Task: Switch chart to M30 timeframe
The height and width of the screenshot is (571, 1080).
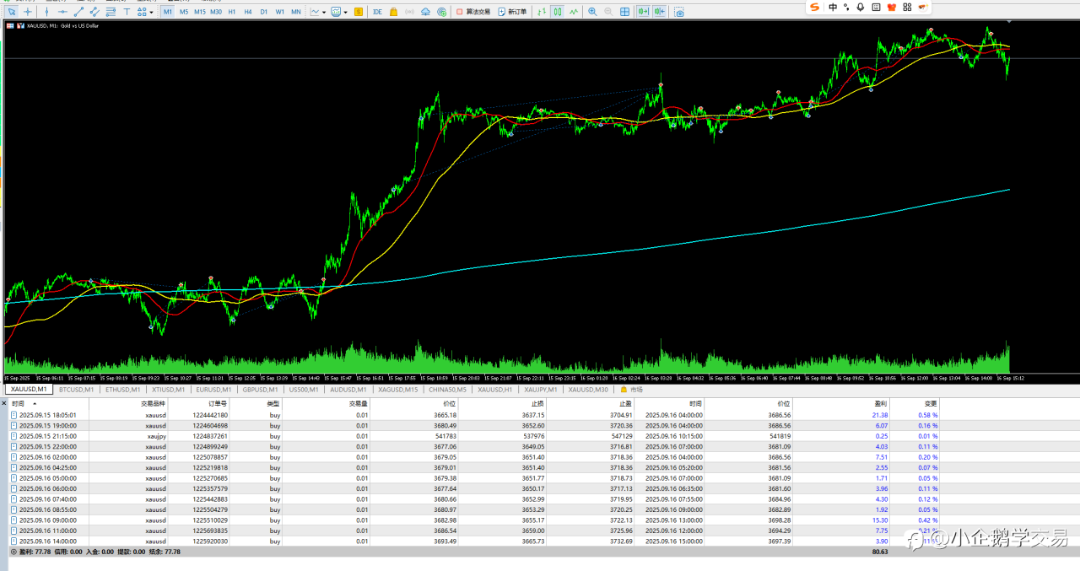Action: click(x=216, y=12)
